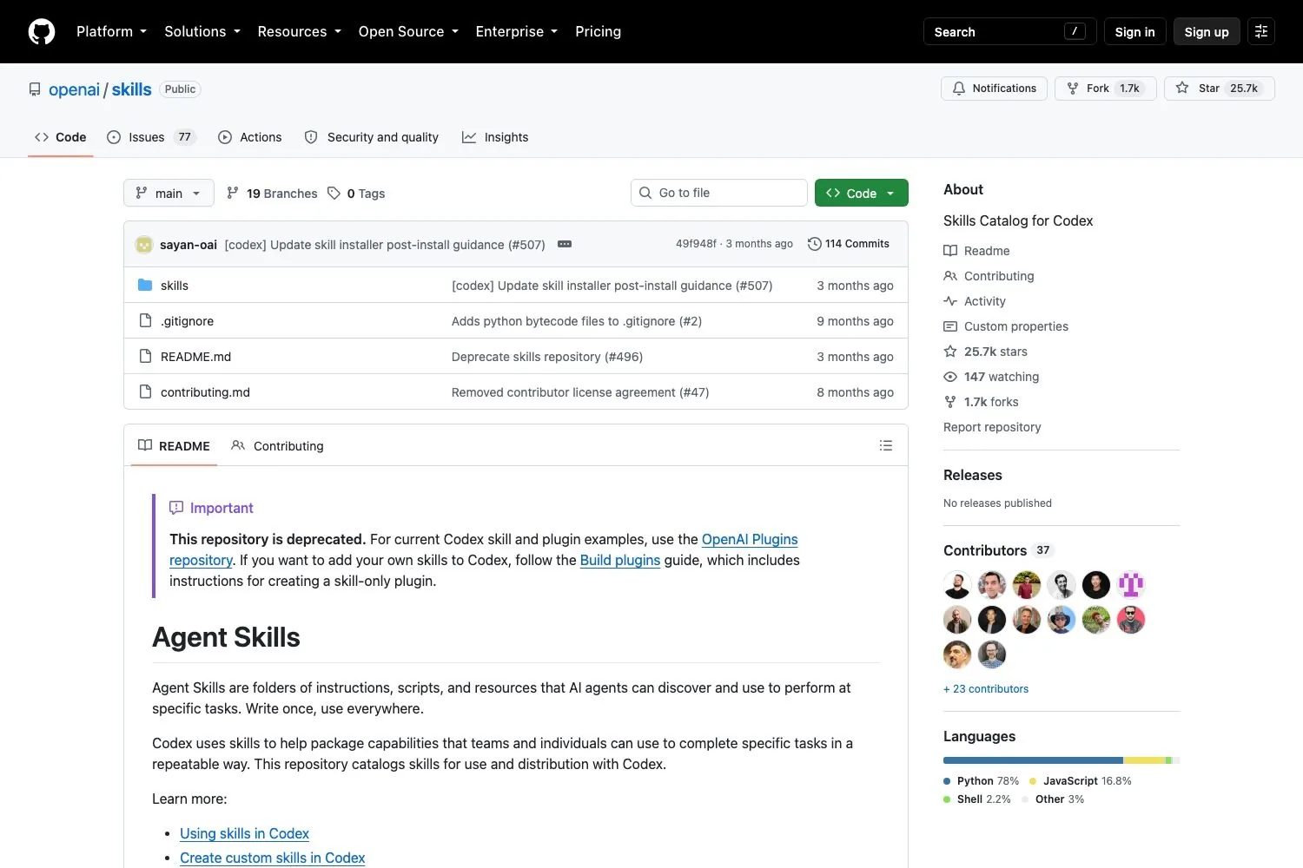The width and height of the screenshot is (1303, 868).
Task: Switch to the Actions tab
Action: pos(250,137)
